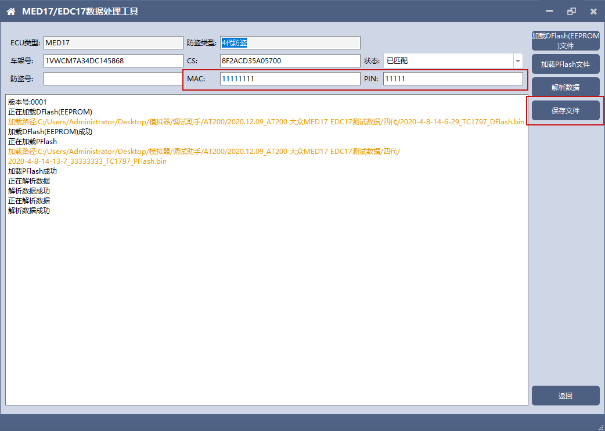Click the log line 版本号:0001
605x431 pixels.
[x=27, y=102]
